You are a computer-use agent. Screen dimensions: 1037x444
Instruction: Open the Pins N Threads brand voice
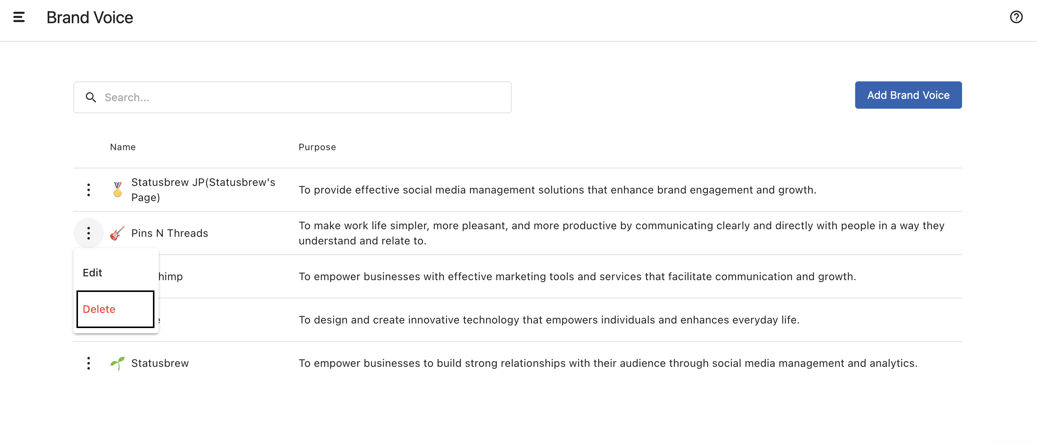coord(170,233)
